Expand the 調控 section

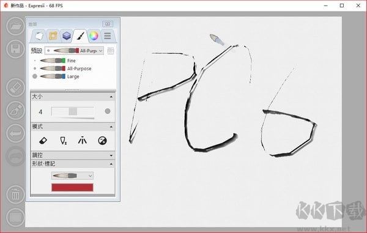click(x=73, y=155)
